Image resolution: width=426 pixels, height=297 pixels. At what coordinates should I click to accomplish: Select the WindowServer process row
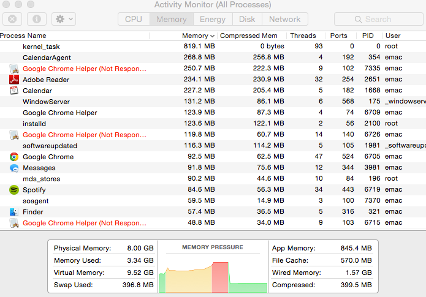213,102
